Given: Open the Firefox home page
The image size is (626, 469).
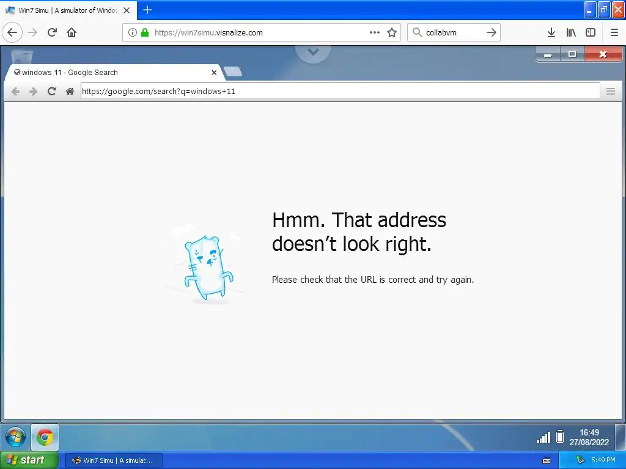Looking at the screenshot, I should point(72,32).
